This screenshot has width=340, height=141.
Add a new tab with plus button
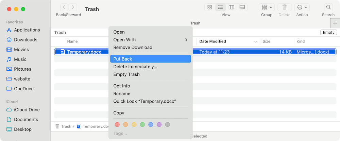tap(335, 23)
